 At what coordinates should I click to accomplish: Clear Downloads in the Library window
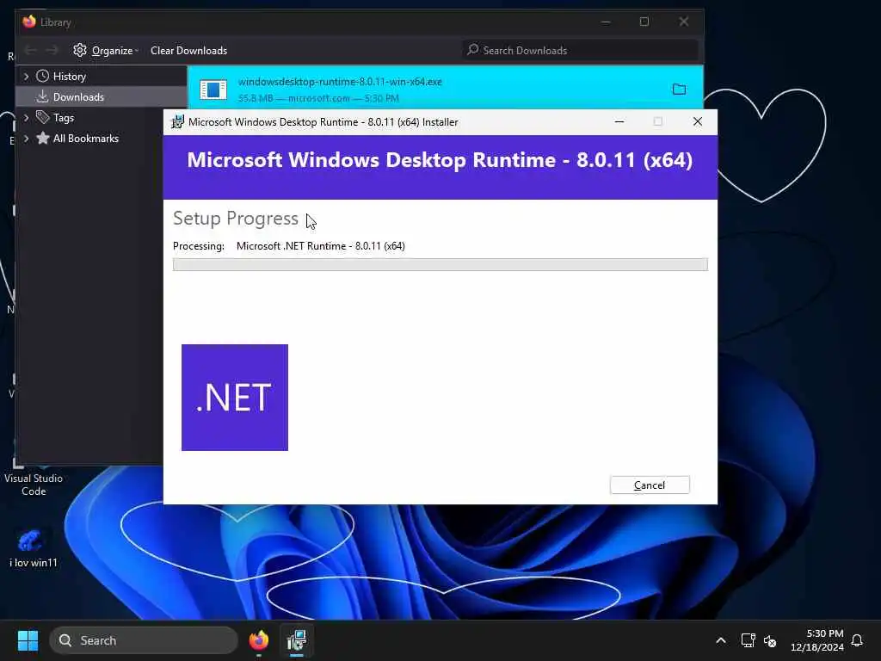[188, 51]
